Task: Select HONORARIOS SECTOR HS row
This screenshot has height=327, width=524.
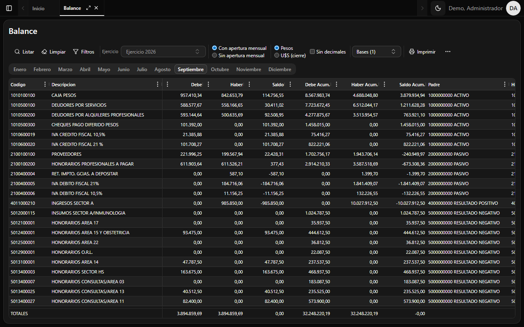Action: pos(262,272)
